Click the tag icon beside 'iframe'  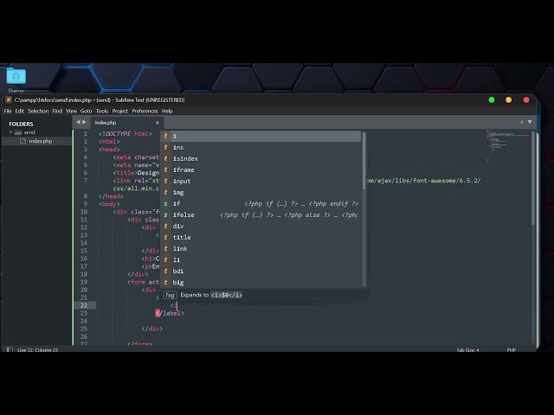click(165, 169)
